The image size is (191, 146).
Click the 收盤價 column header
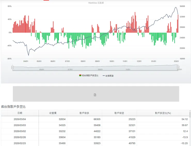tap(53, 113)
